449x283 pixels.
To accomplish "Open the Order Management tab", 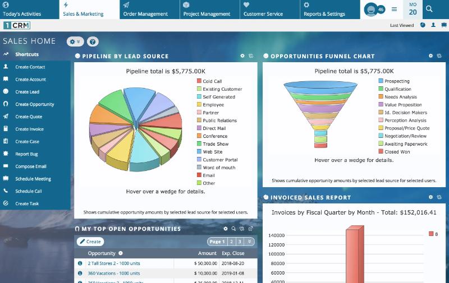I will [145, 10].
